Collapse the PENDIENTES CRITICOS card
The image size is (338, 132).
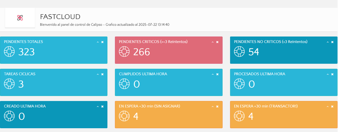tap(212, 42)
